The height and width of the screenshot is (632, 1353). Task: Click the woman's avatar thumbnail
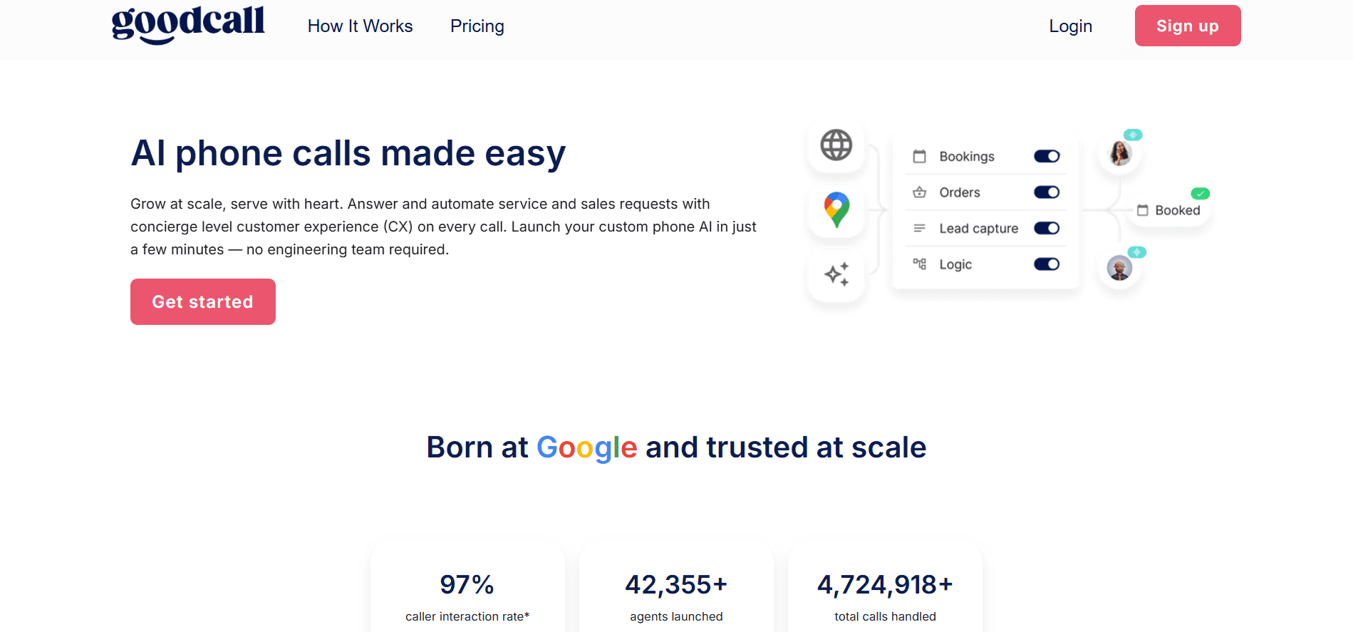1119,152
